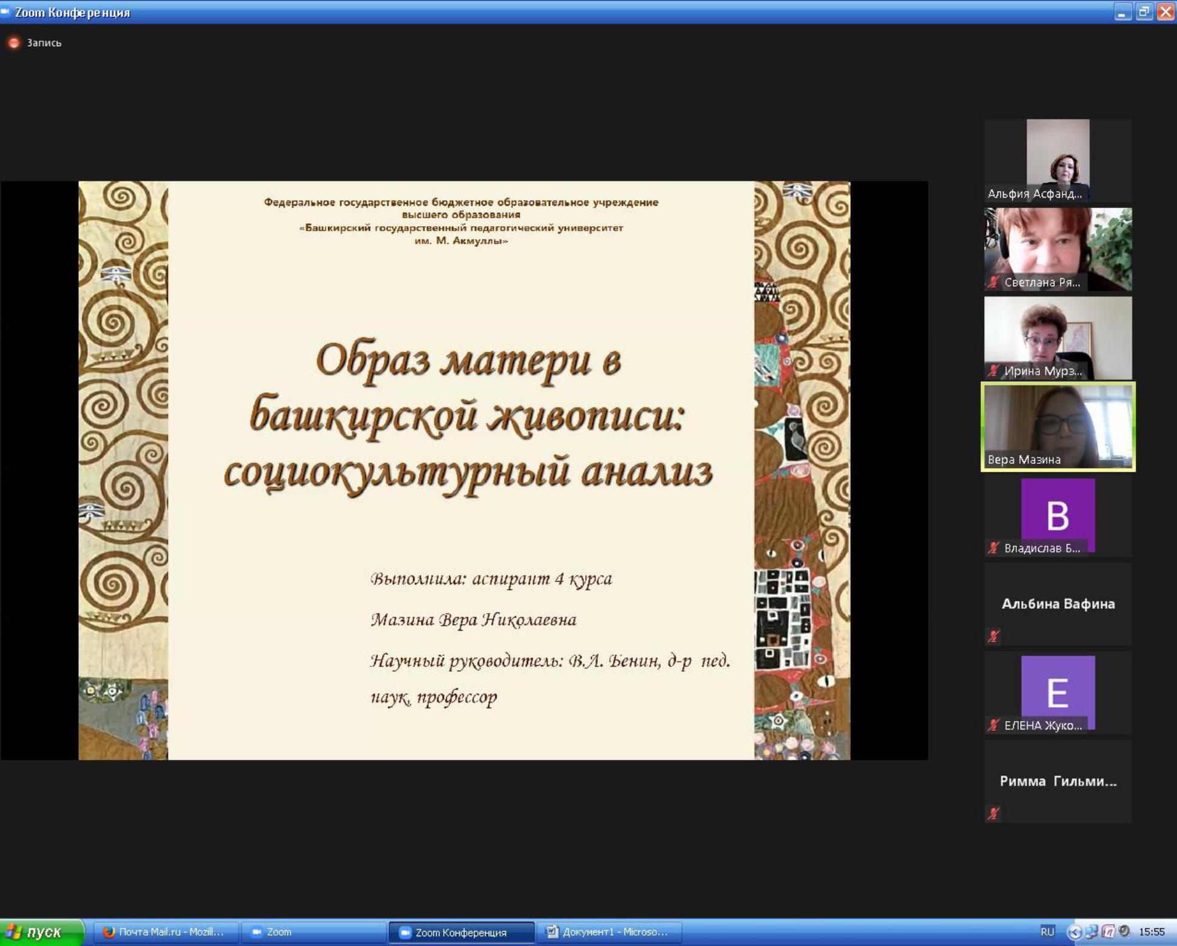Image resolution: width=1177 pixels, height=946 pixels.
Task: Click the shared presentation slide title
Action: (468, 415)
